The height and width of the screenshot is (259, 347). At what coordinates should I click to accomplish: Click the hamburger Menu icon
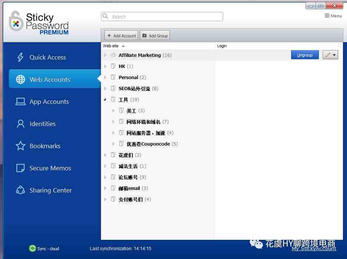coord(327,16)
